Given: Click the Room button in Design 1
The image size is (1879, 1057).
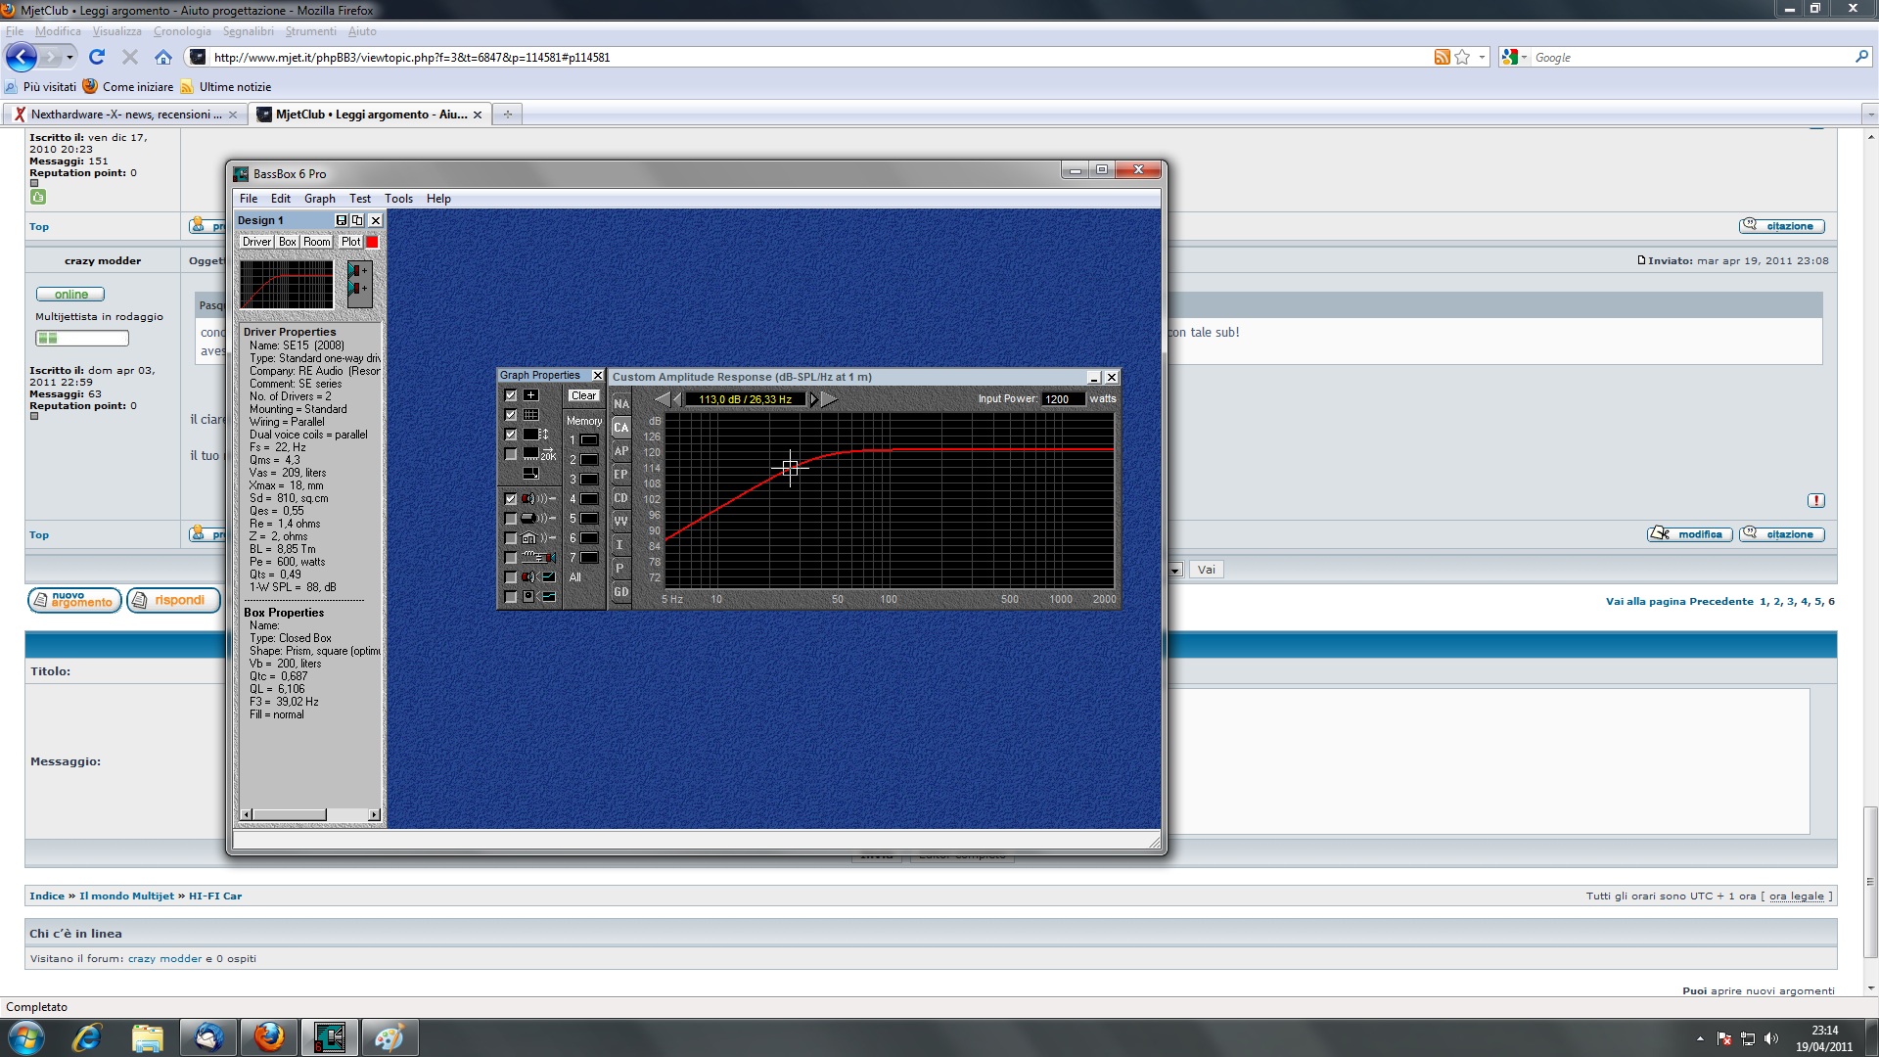Looking at the screenshot, I should coord(317,242).
